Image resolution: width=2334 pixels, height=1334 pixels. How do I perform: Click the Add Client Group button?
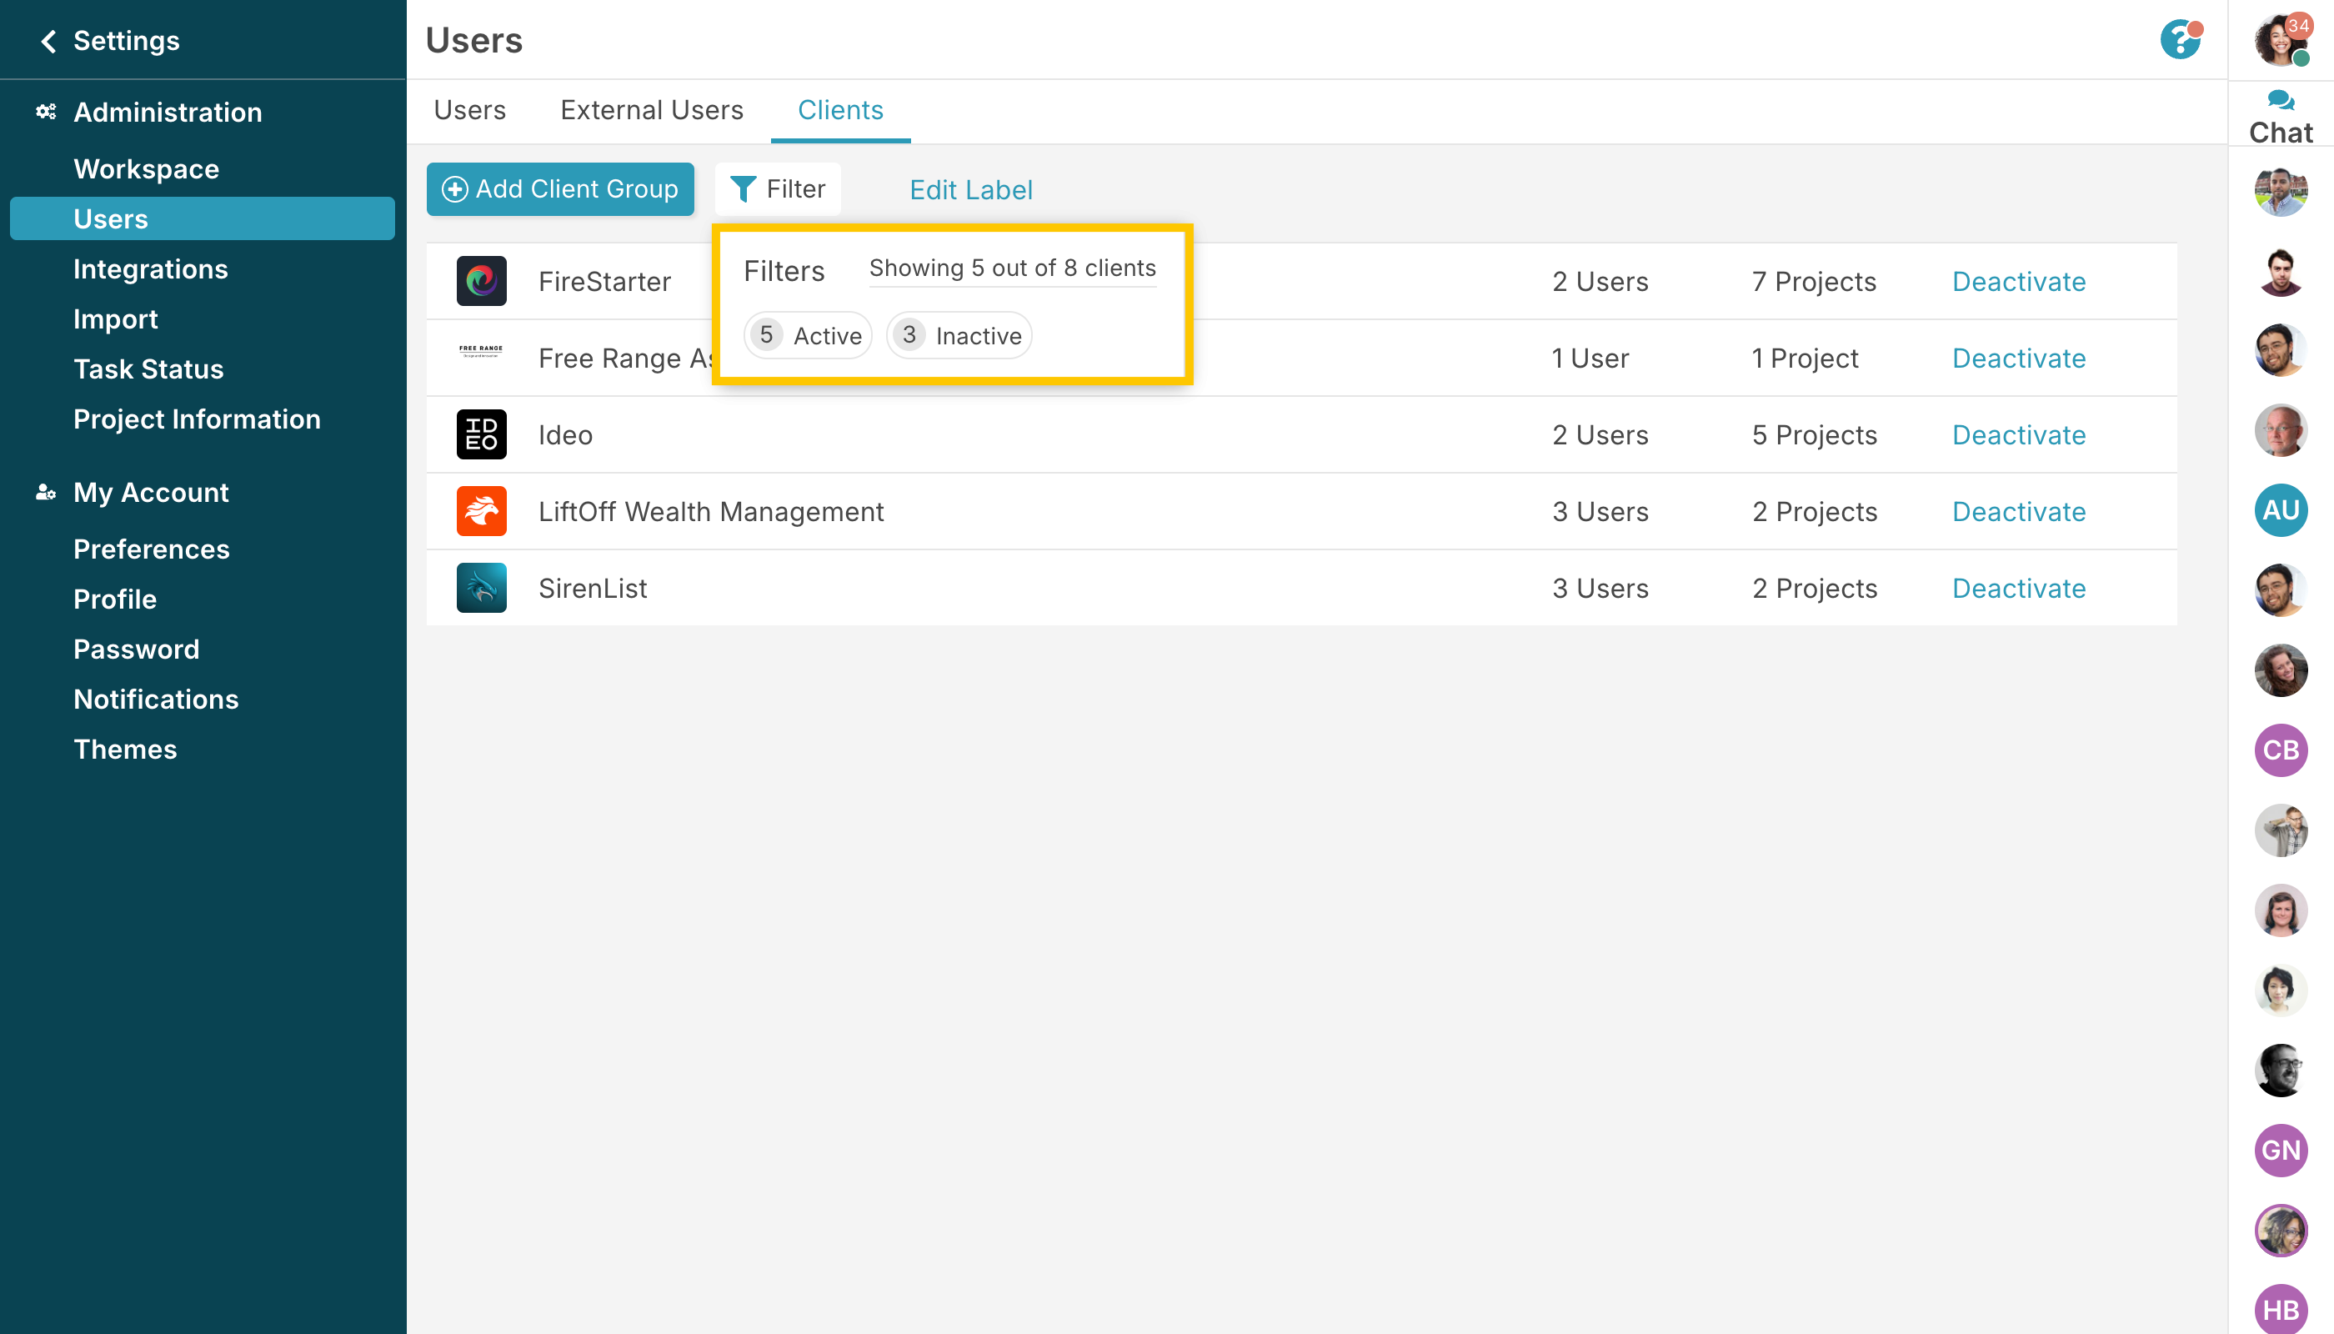coord(559,188)
